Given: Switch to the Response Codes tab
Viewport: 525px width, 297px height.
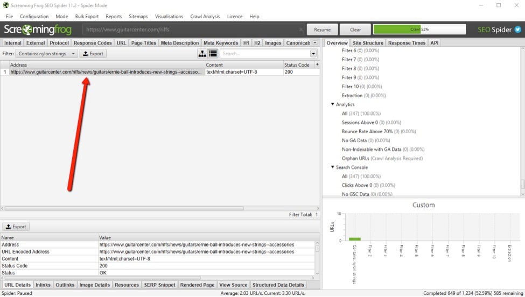Looking at the screenshot, I should [93, 43].
